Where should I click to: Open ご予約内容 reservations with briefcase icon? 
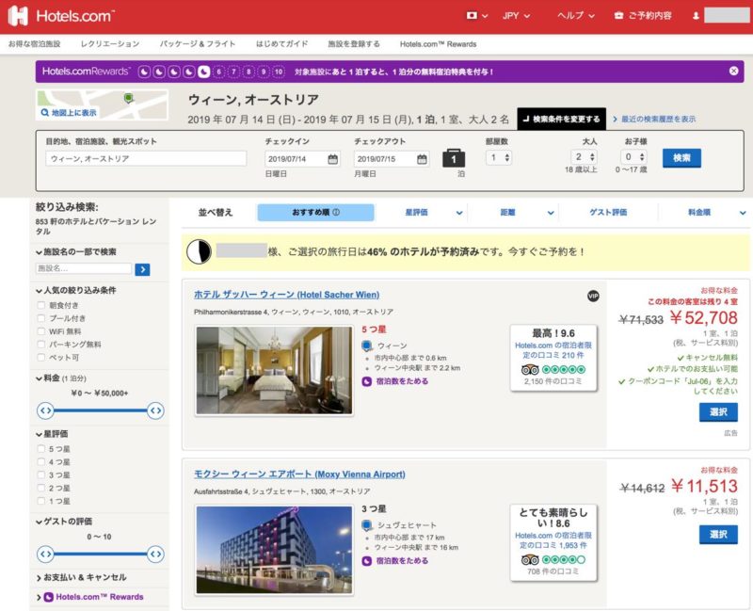643,16
